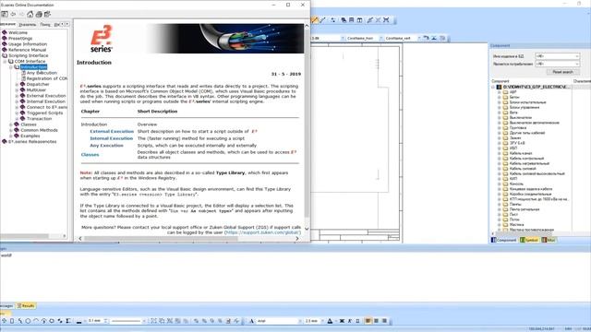Toggle right text alignment button
Screen dimensions: 591x332
[x=384, y=321]
